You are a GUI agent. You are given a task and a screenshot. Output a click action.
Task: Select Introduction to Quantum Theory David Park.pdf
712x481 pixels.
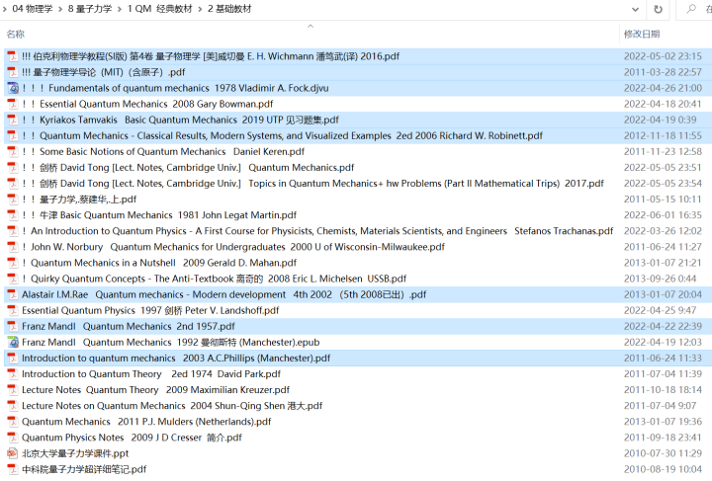151,373
